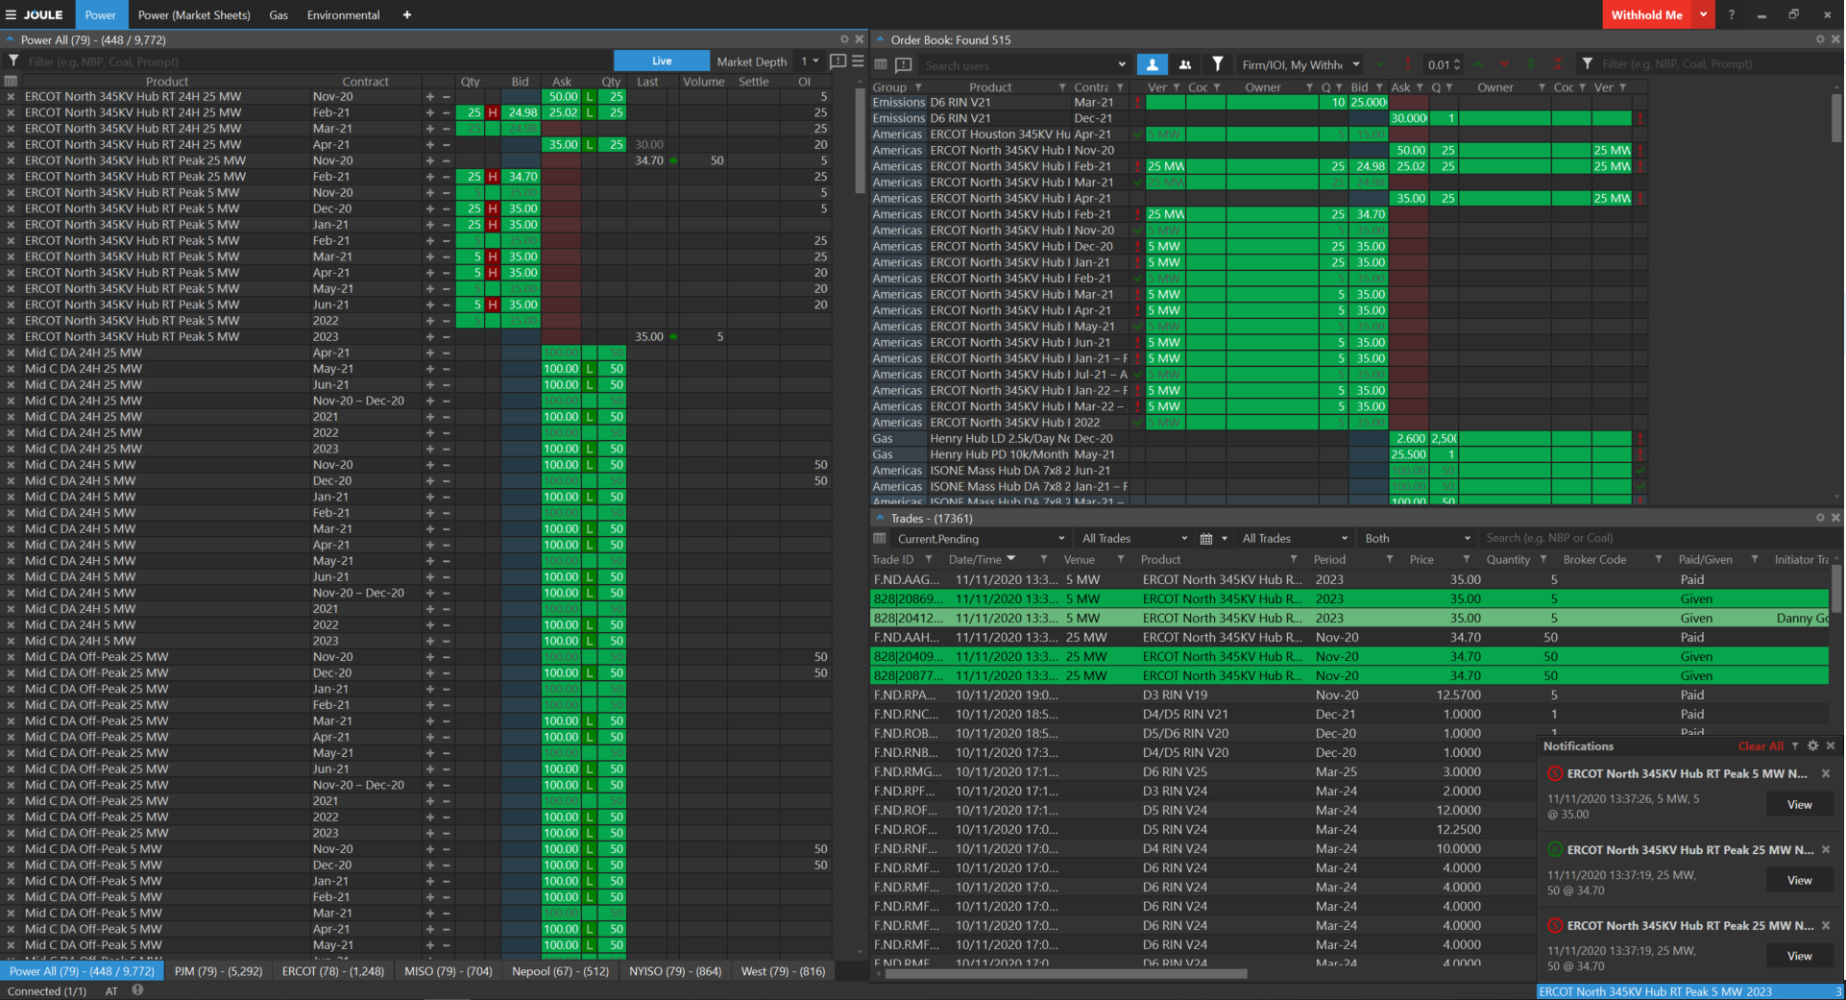Image resolution: width=1846 pixels, height=1000 pixels.
Task: Open Order Book message alert icon
Action: point(903,64)
